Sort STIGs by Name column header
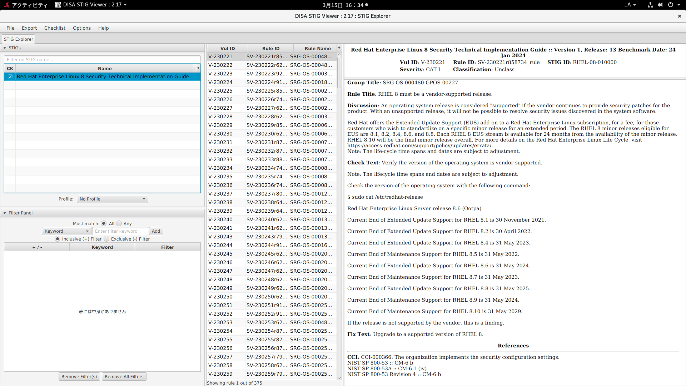The width and height of the screenshot is (686, 386). [105, 68]
